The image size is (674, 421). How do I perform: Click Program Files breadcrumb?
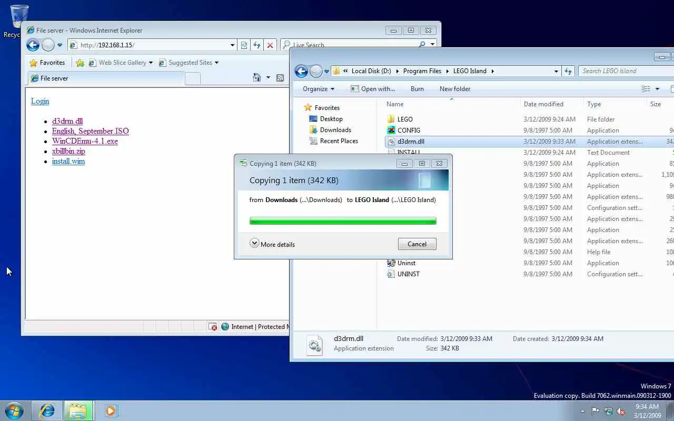(422, 71)
